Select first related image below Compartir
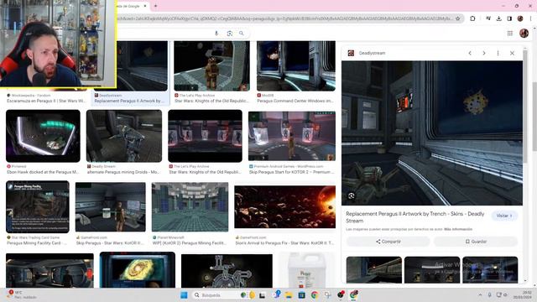Image resolution: width=537 pixels, height=302 pixels. (x=373, y=270)
